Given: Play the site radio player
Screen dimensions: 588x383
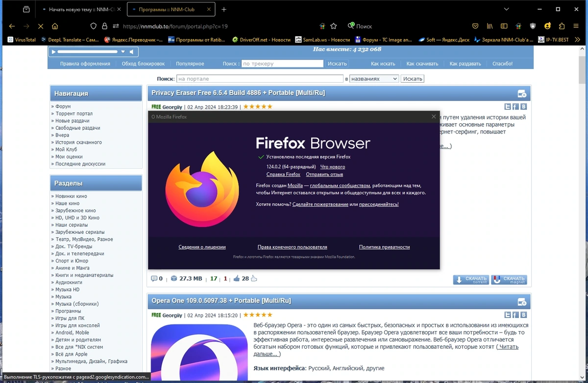Looking at the screenshot, I should click(53, 51).
